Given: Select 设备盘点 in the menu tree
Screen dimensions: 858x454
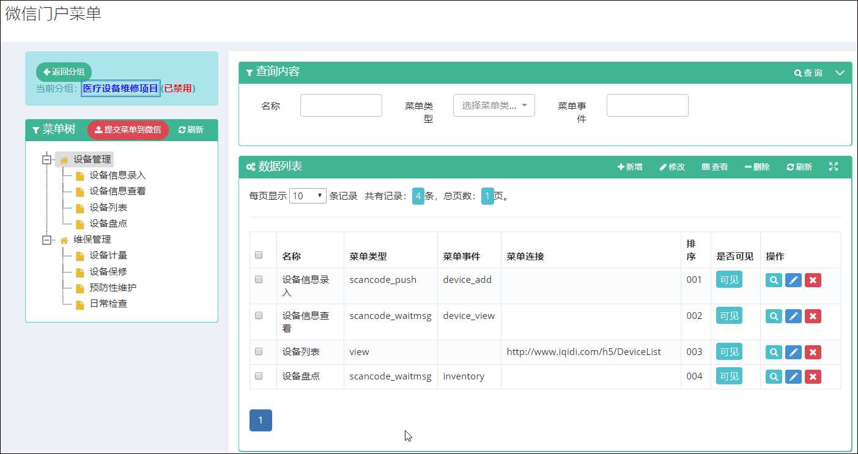Looking at the screenshot, I should [108, 224].
